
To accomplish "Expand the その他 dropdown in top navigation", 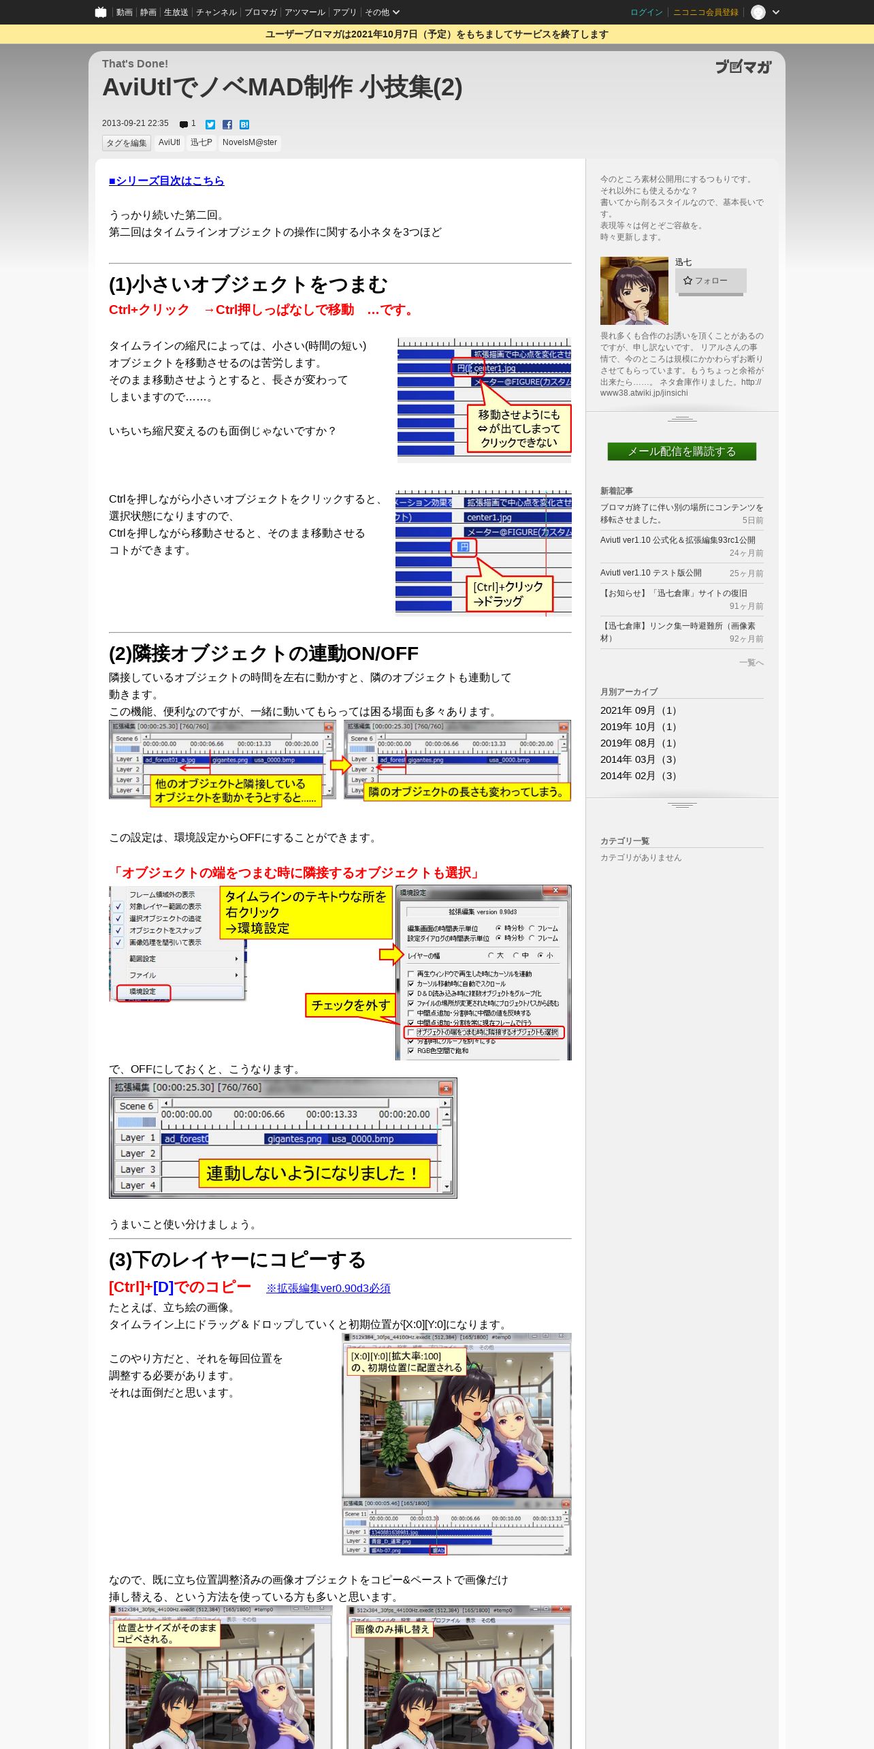I will coord(382,12).
